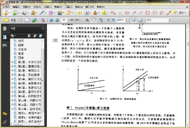The height and width of the screenshot is (128, 190).
Task: Click the Combine Files toolbar icon
Action: tap(15, 13)
